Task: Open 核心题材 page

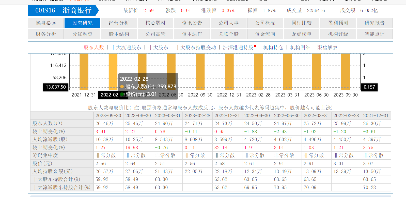Action: coord(155,23)
